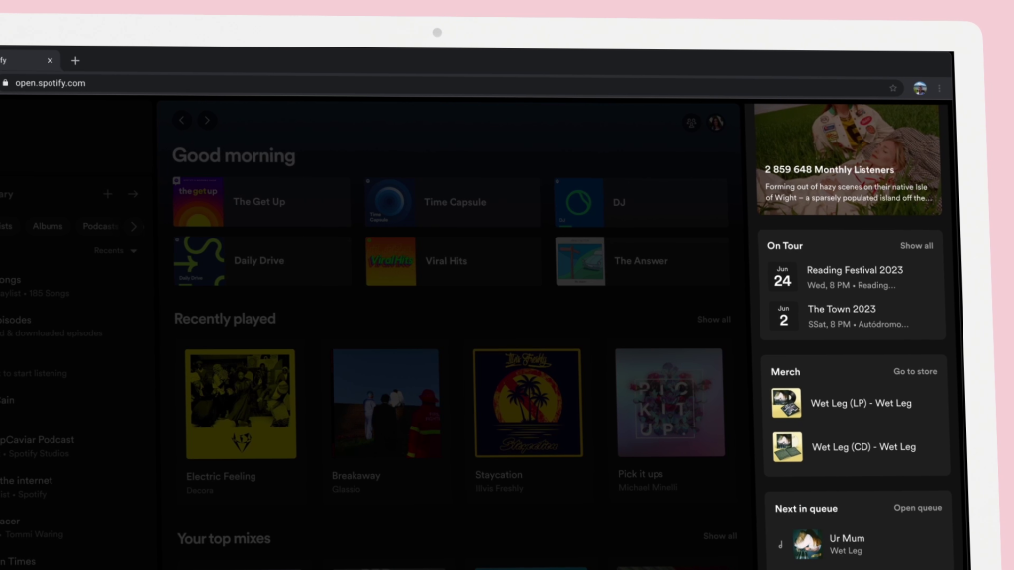Click Show all in On Tour

pyautogui.click(x=916, y=246)
